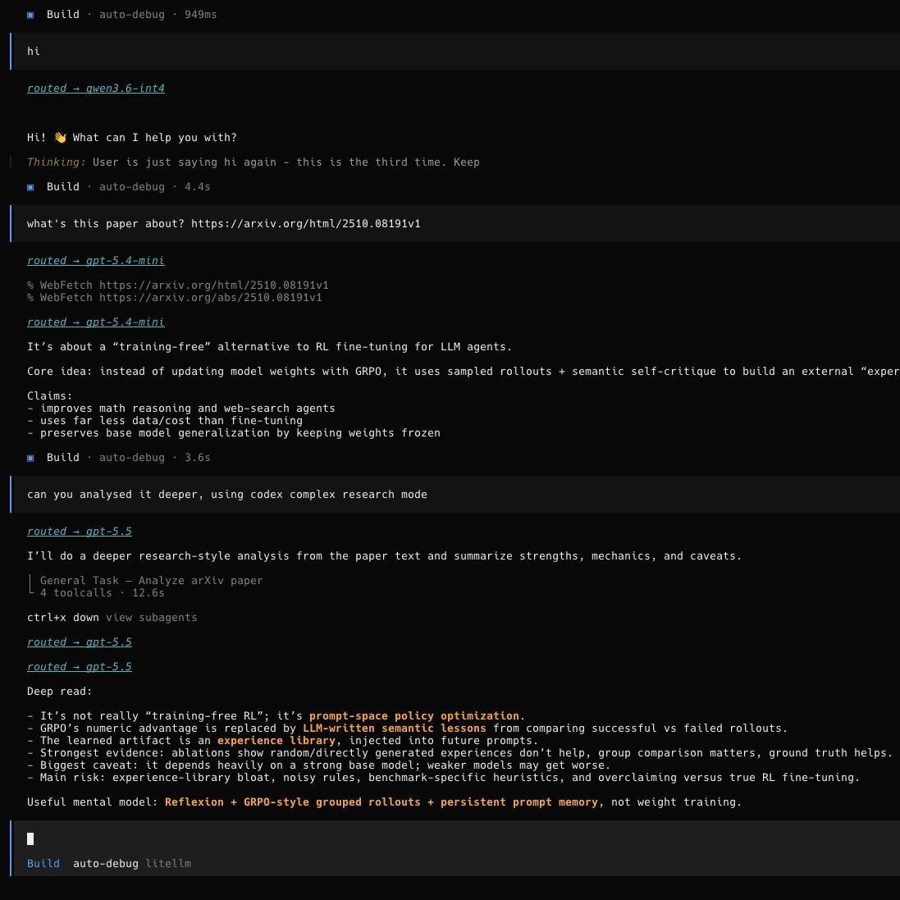The image size is (900, 900).
Task: Click the highlighted 'experience library' text
Action: tap(276, 741)
